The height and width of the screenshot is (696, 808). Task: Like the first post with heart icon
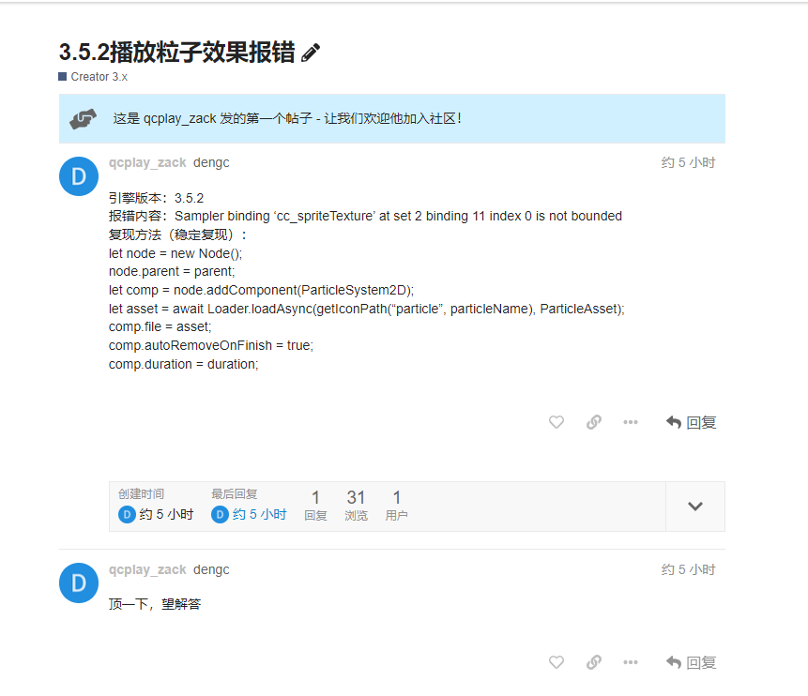coord(556,422)
